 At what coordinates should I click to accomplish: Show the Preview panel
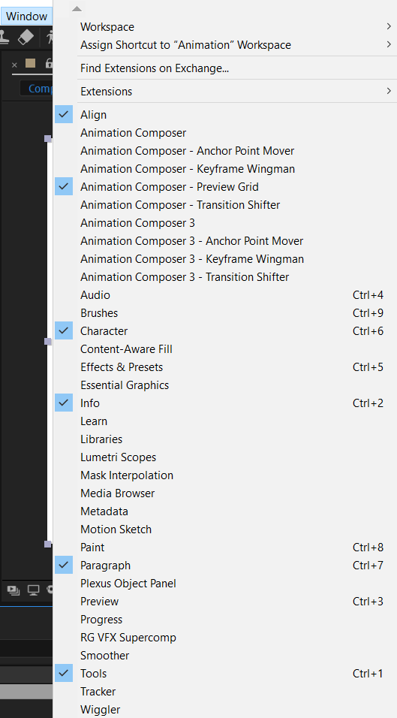[x=224, y=602]
